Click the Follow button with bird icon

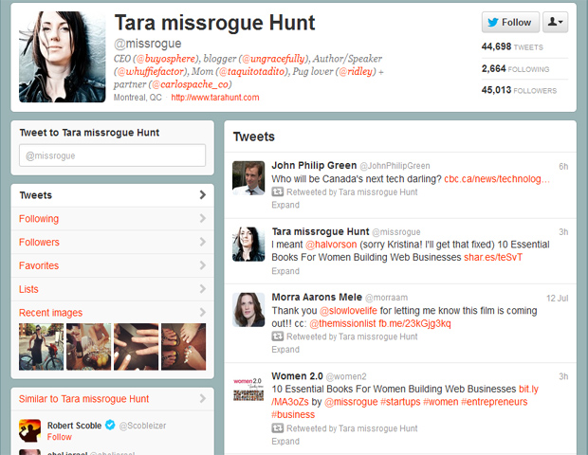509,23
